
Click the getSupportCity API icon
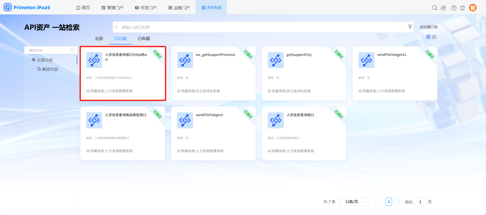pos(275,60)
